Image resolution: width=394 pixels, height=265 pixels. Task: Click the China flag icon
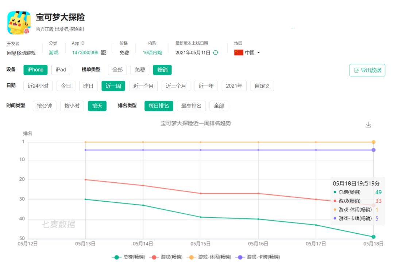coord(239,52)
